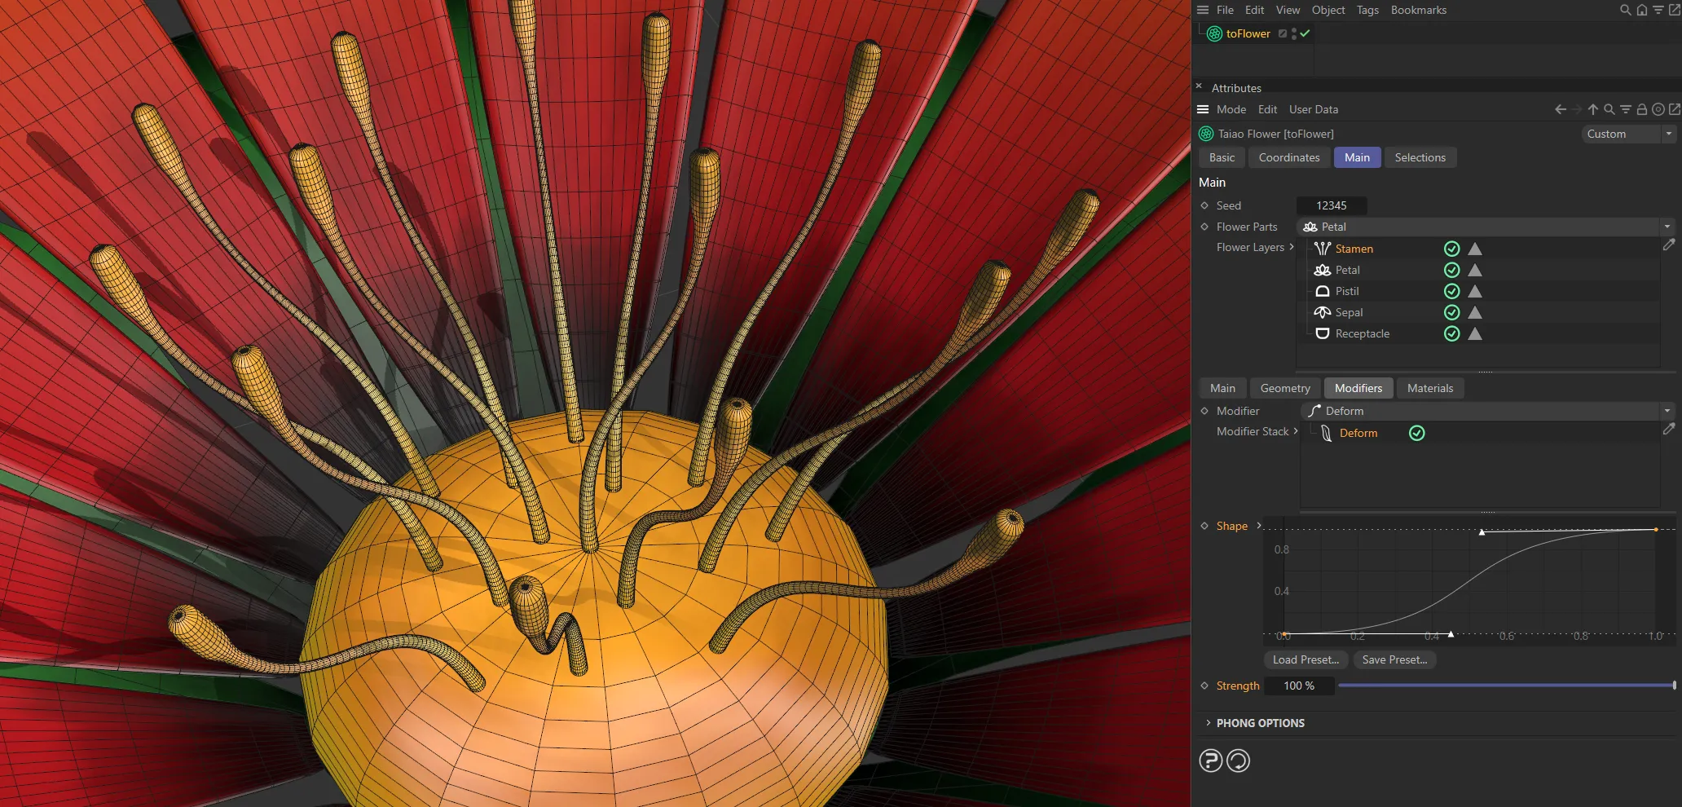1682x807 pixels.
Task: Click the Save Preset button
Action: [1394, 659]
